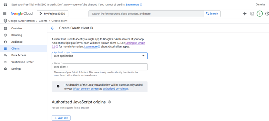Click the Google Auth Platform shield icon

[5, 21]
